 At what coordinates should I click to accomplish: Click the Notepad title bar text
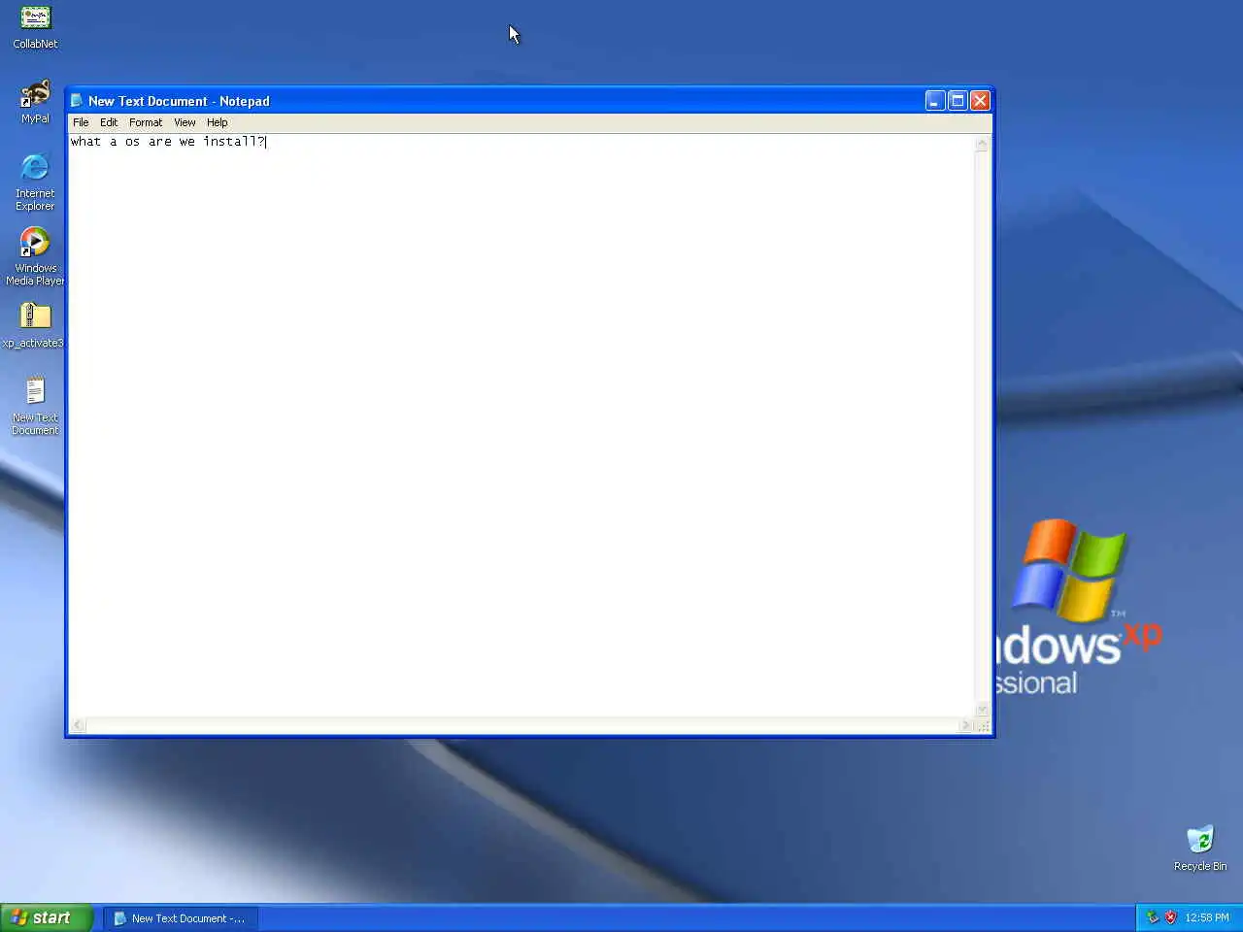pyautogui.click(x=179, y=101)
